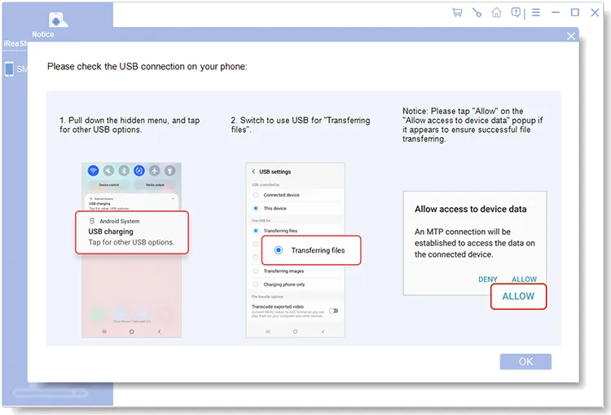
Task: Tap home circle in USB charging phone
Action: pyautogui.click(x=132, y=332)
